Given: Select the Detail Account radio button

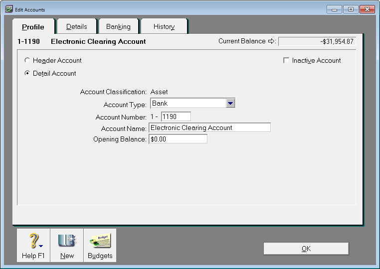Looking at the screenshot, I should [27, 73].
